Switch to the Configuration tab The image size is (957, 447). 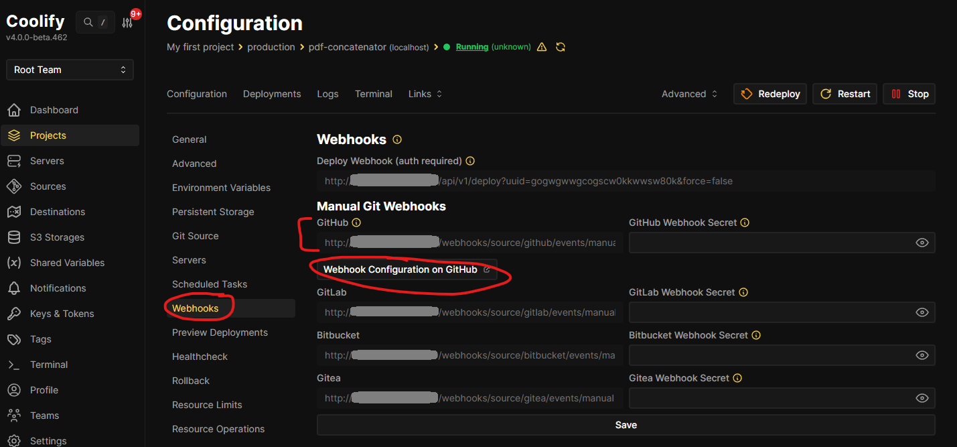(x=197, y=94)
